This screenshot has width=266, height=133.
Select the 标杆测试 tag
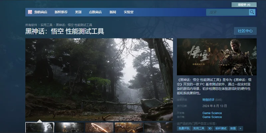(x=221, y=128)
